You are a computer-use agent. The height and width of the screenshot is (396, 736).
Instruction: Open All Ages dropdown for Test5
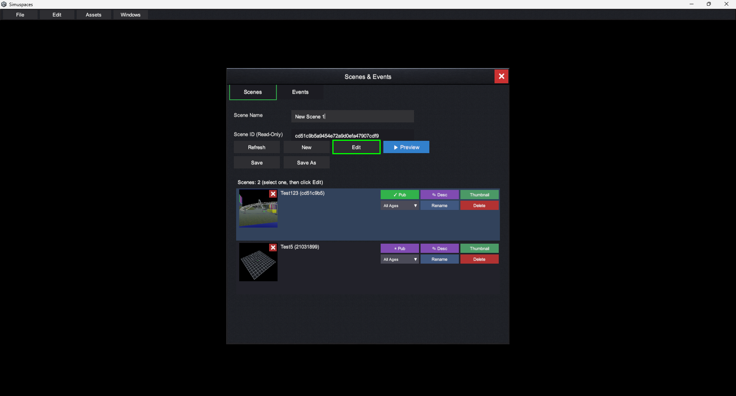click(x=399, y=259)
